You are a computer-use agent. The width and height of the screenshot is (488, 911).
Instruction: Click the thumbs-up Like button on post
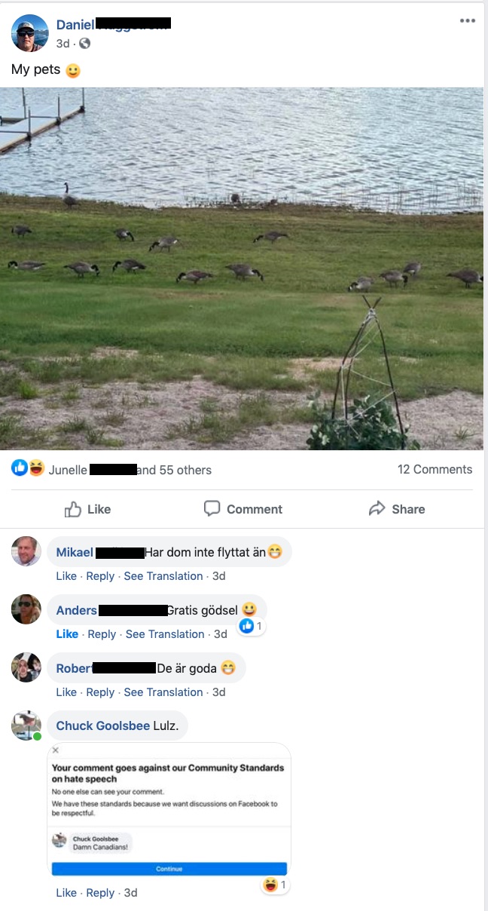[87, 509]
